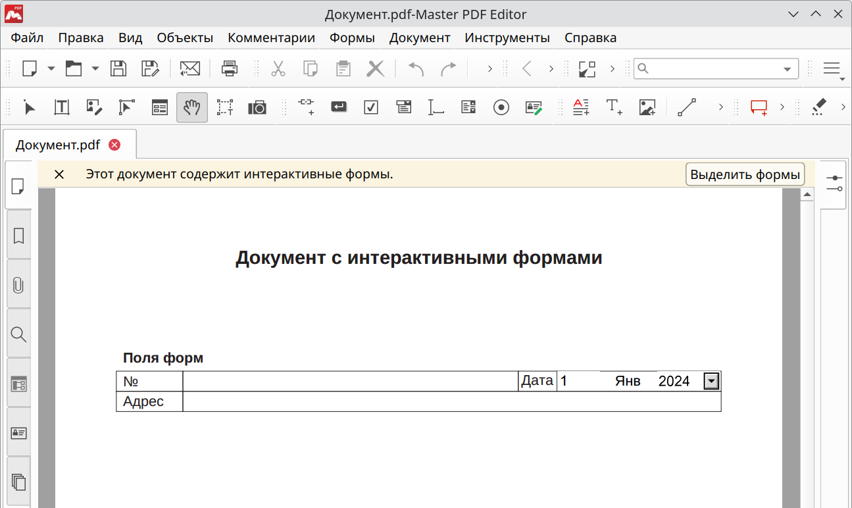The height and width of the screenshot is (508, 852).
Task: Open the Документ menu
Action: (420, 38)
